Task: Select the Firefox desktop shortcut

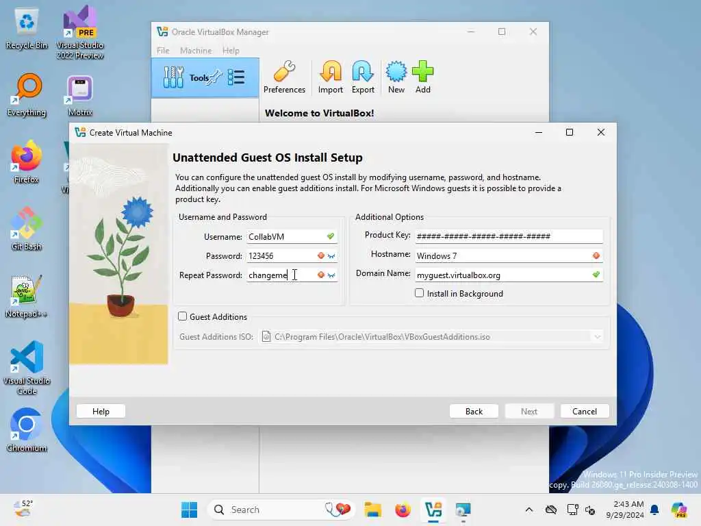Action: [27, 162]
